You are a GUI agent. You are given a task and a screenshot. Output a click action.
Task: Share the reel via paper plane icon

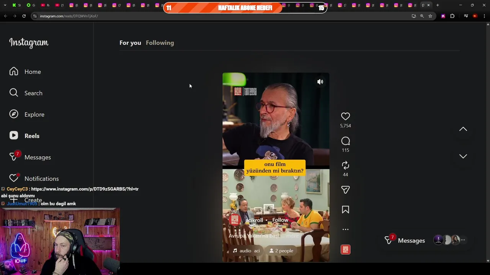pos(345,190)
